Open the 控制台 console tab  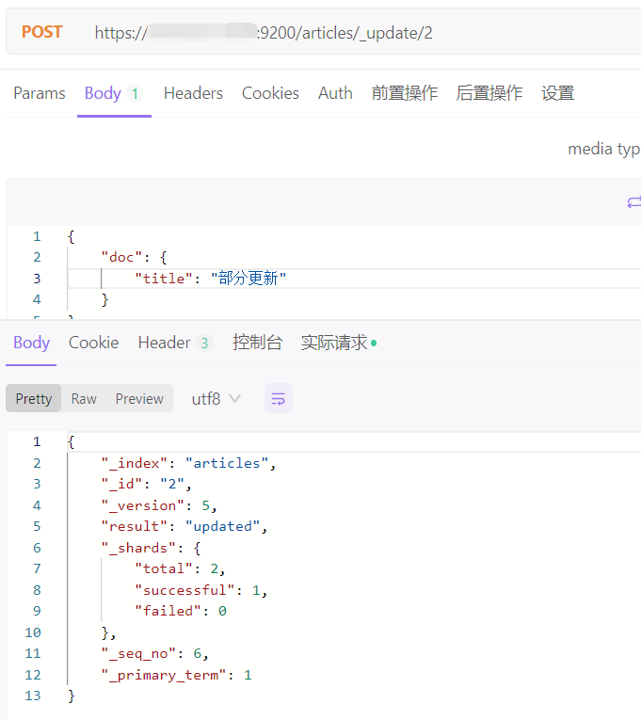[257, 343]
